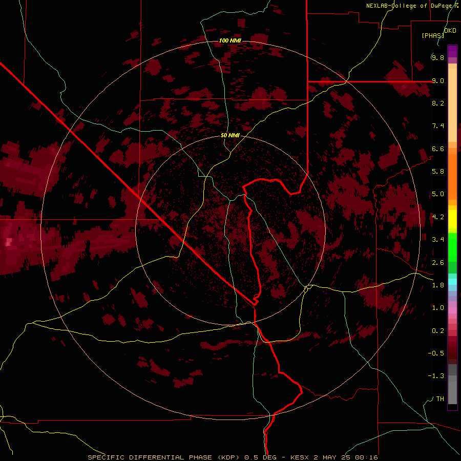Click the gray bottom segment of the color bar
Image resolution: width=461 pixels, height=461 pixels.
[x=452, y=384]
